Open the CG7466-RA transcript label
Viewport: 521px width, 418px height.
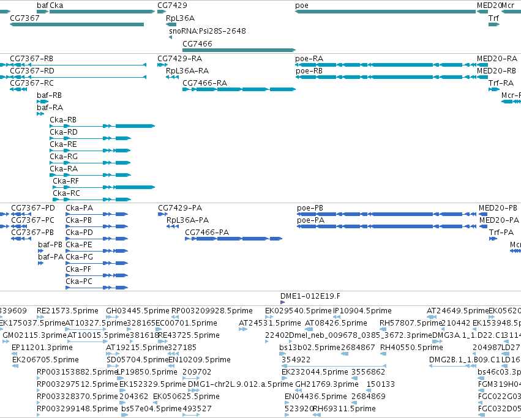pos(204,83)
